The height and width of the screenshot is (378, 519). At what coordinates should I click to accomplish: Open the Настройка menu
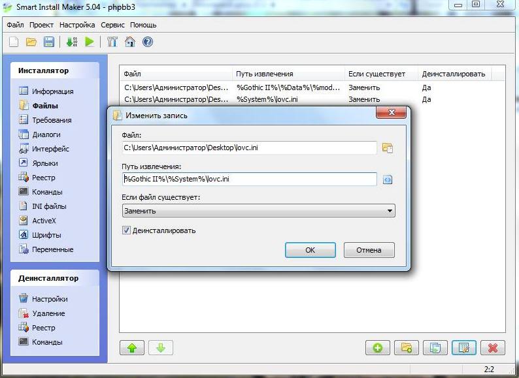coord(77,25)
